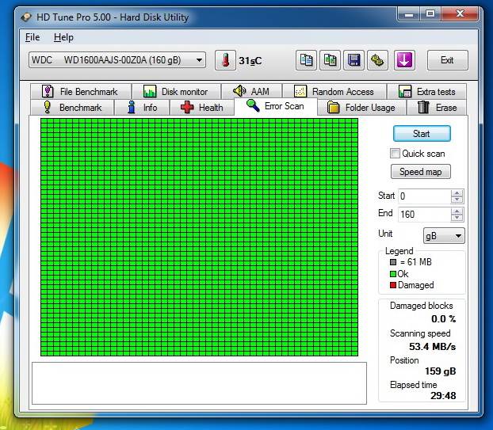
Task: Decrease Start value with down arrow
Action: point(457,200)
